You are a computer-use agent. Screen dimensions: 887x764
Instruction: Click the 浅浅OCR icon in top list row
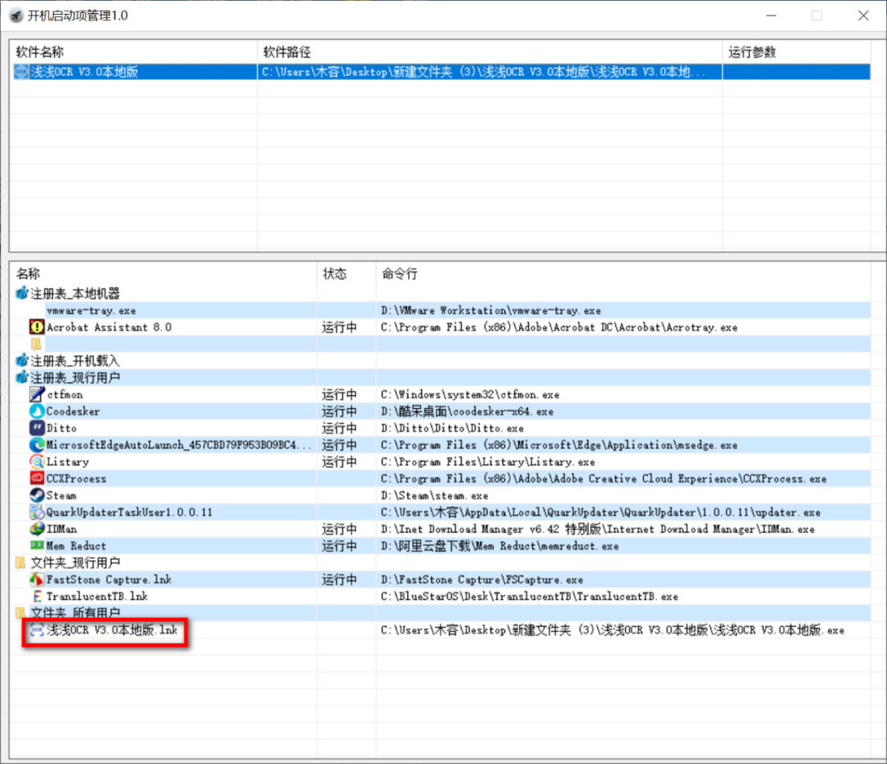click(21, 71)
